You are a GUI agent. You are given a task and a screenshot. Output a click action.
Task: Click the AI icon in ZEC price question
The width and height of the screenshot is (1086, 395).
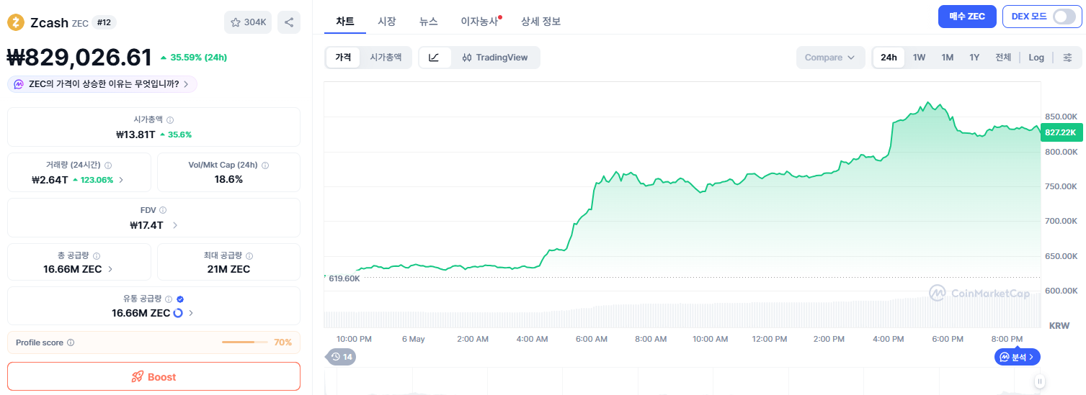pyautogui.click(x=19, y=84)
